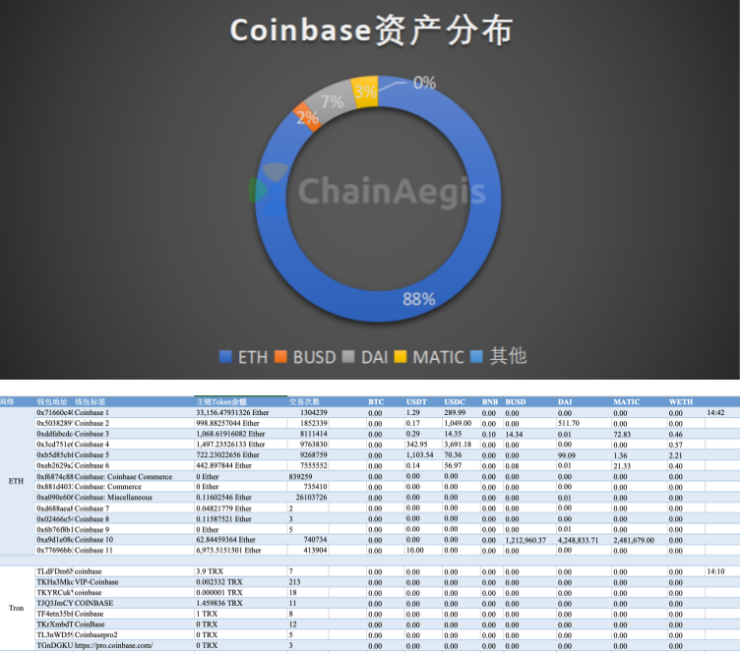This screenshot has height=655, width=742.
Task: Select the Coinbase 10 label cell
Action: [134, 540]
